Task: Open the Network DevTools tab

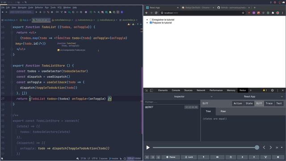Action: [201, 90]
